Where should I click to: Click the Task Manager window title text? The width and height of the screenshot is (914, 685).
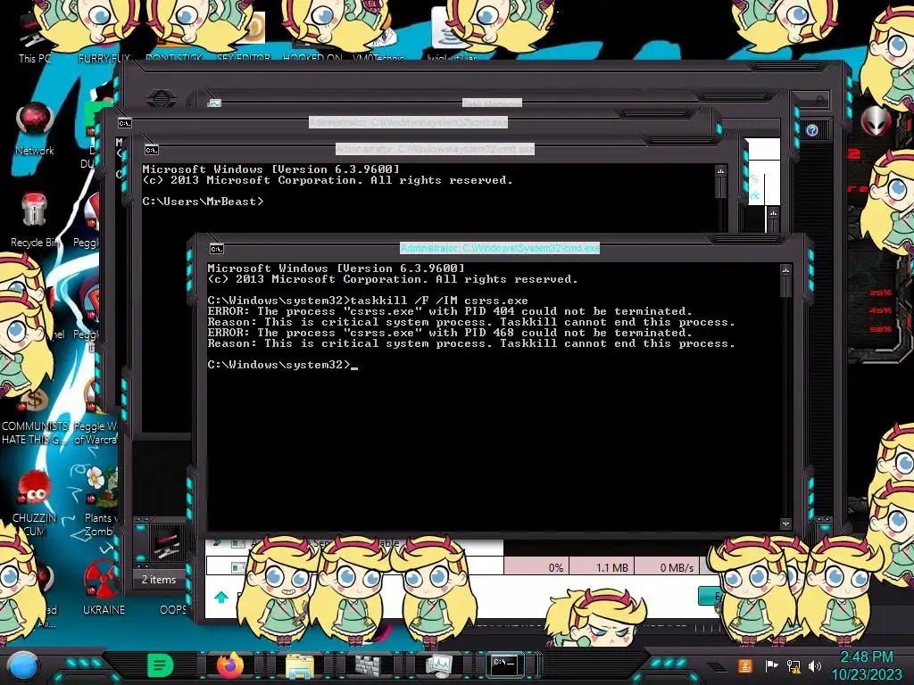492,103
